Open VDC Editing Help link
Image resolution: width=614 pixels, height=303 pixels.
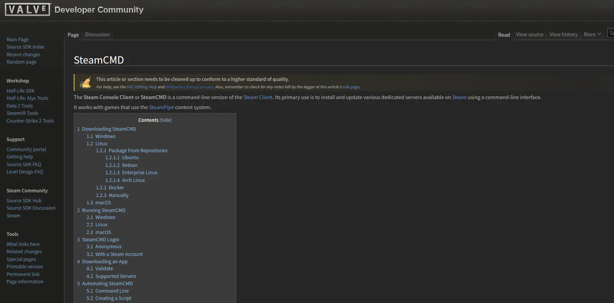142,87
